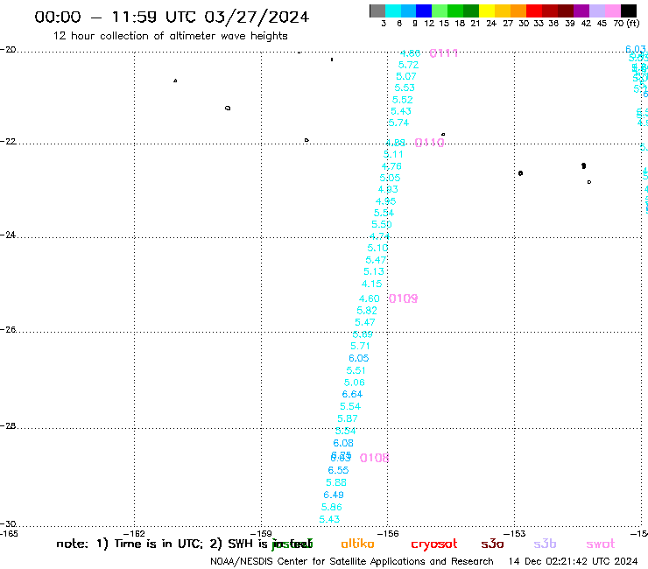Select the purple 42 ft legend swatch

[581, 11]
